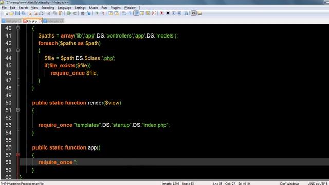Click the Close All documents icon
The image size is (329, 185).
click(x=35, y=13)
